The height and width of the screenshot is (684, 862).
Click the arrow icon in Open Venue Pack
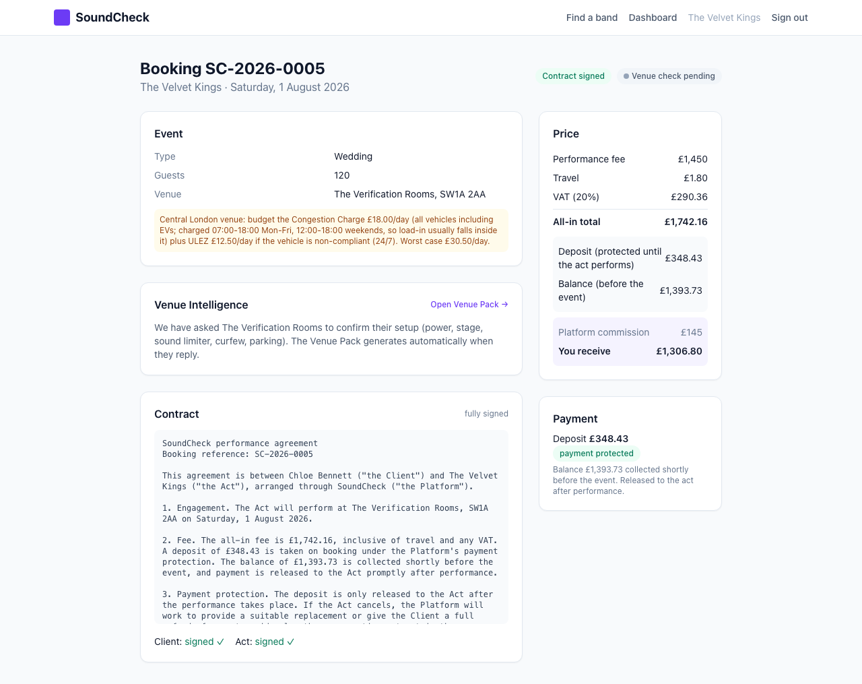505,305
